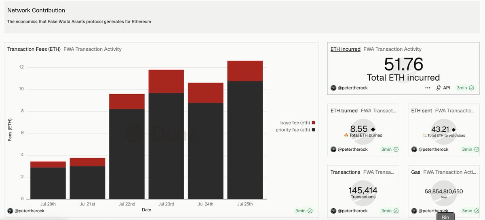Open @petertherock profile on ETH burned card
This screenshot has height=220, width=485.
click(352, 149)
